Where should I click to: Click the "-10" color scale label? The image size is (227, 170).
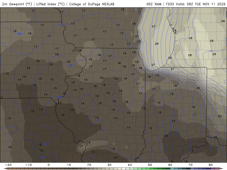point(28,165)
